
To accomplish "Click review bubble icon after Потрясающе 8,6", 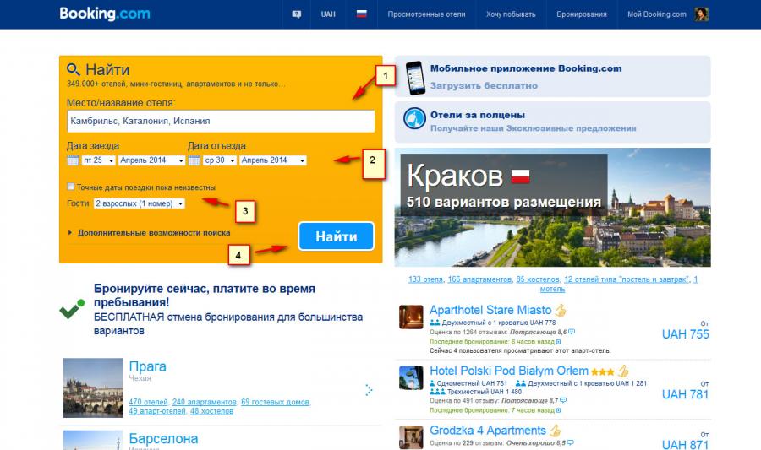I will 572,332.
